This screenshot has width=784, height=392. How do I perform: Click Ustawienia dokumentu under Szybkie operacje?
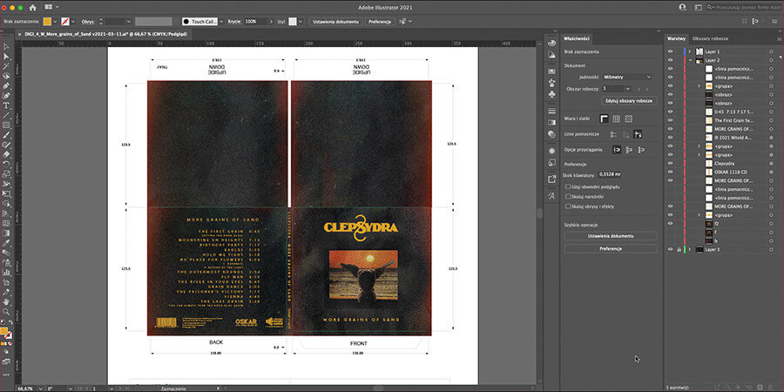tap(611, 235)
